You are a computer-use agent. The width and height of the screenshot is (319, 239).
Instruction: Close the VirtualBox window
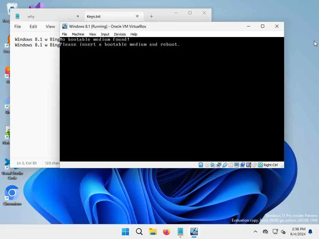point(277,26)
